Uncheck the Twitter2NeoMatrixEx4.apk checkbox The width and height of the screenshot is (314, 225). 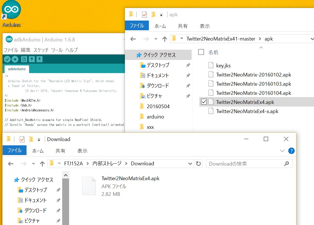[x=204, y=102]
